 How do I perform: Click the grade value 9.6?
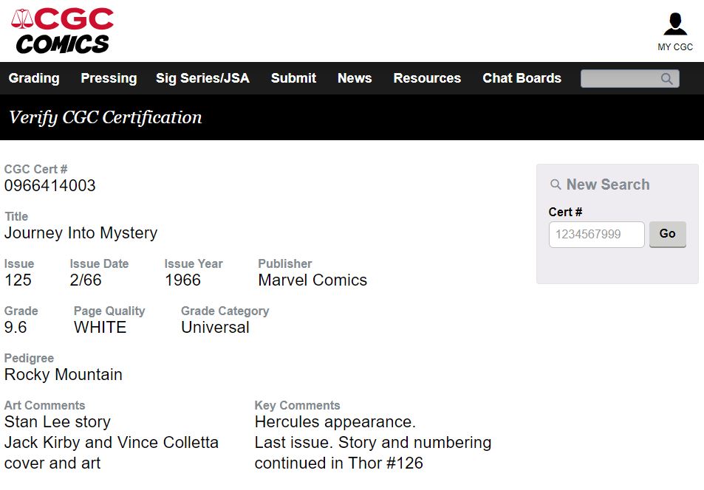pos(16,327)
